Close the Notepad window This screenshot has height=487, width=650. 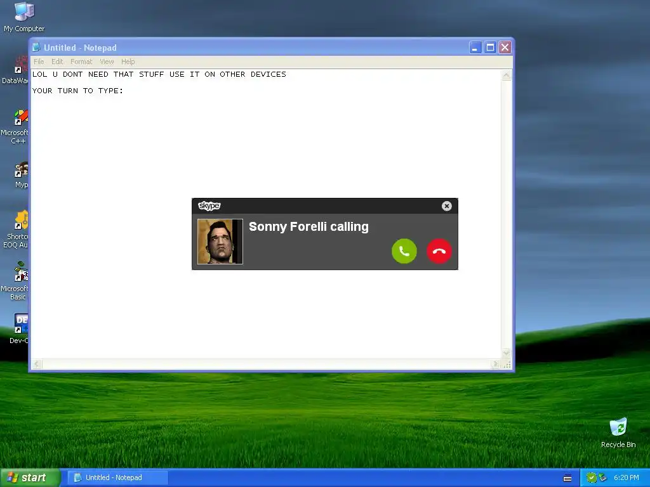(x=505, y=48)
